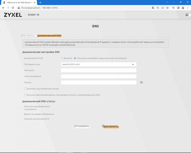Click the Динамическая настройка DNS heading
Screen dimensions: 191x153
41,52
